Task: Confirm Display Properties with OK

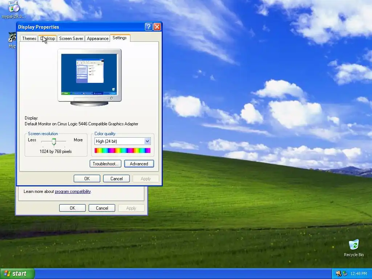Action: (x=87, y=179)
